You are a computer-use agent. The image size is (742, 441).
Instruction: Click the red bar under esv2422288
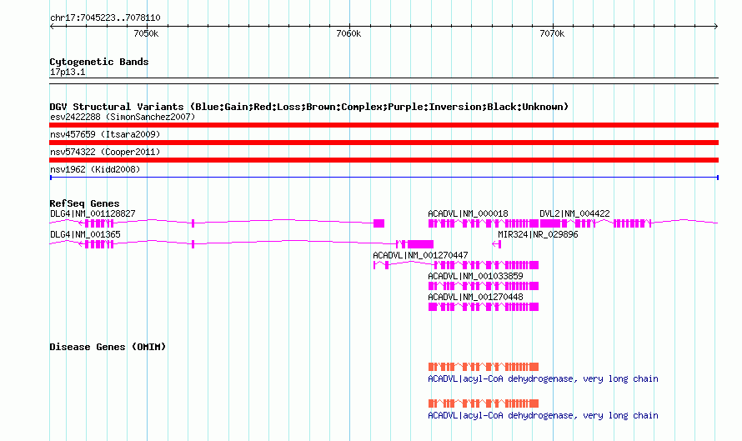pos(384,125)
